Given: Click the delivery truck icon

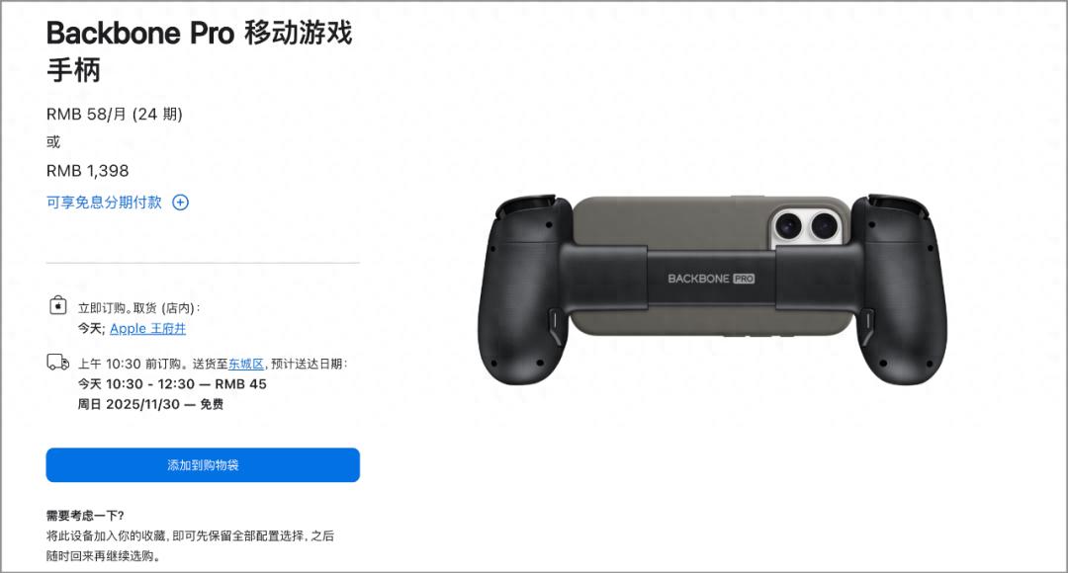Looking at the screenshot, I should [58, 362].
